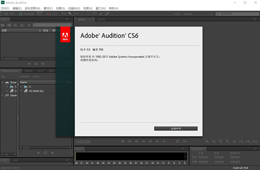Click Play preview in Media Browser panel
The width and height of the screenshot is (260, 170).
(x=39, y=153)
